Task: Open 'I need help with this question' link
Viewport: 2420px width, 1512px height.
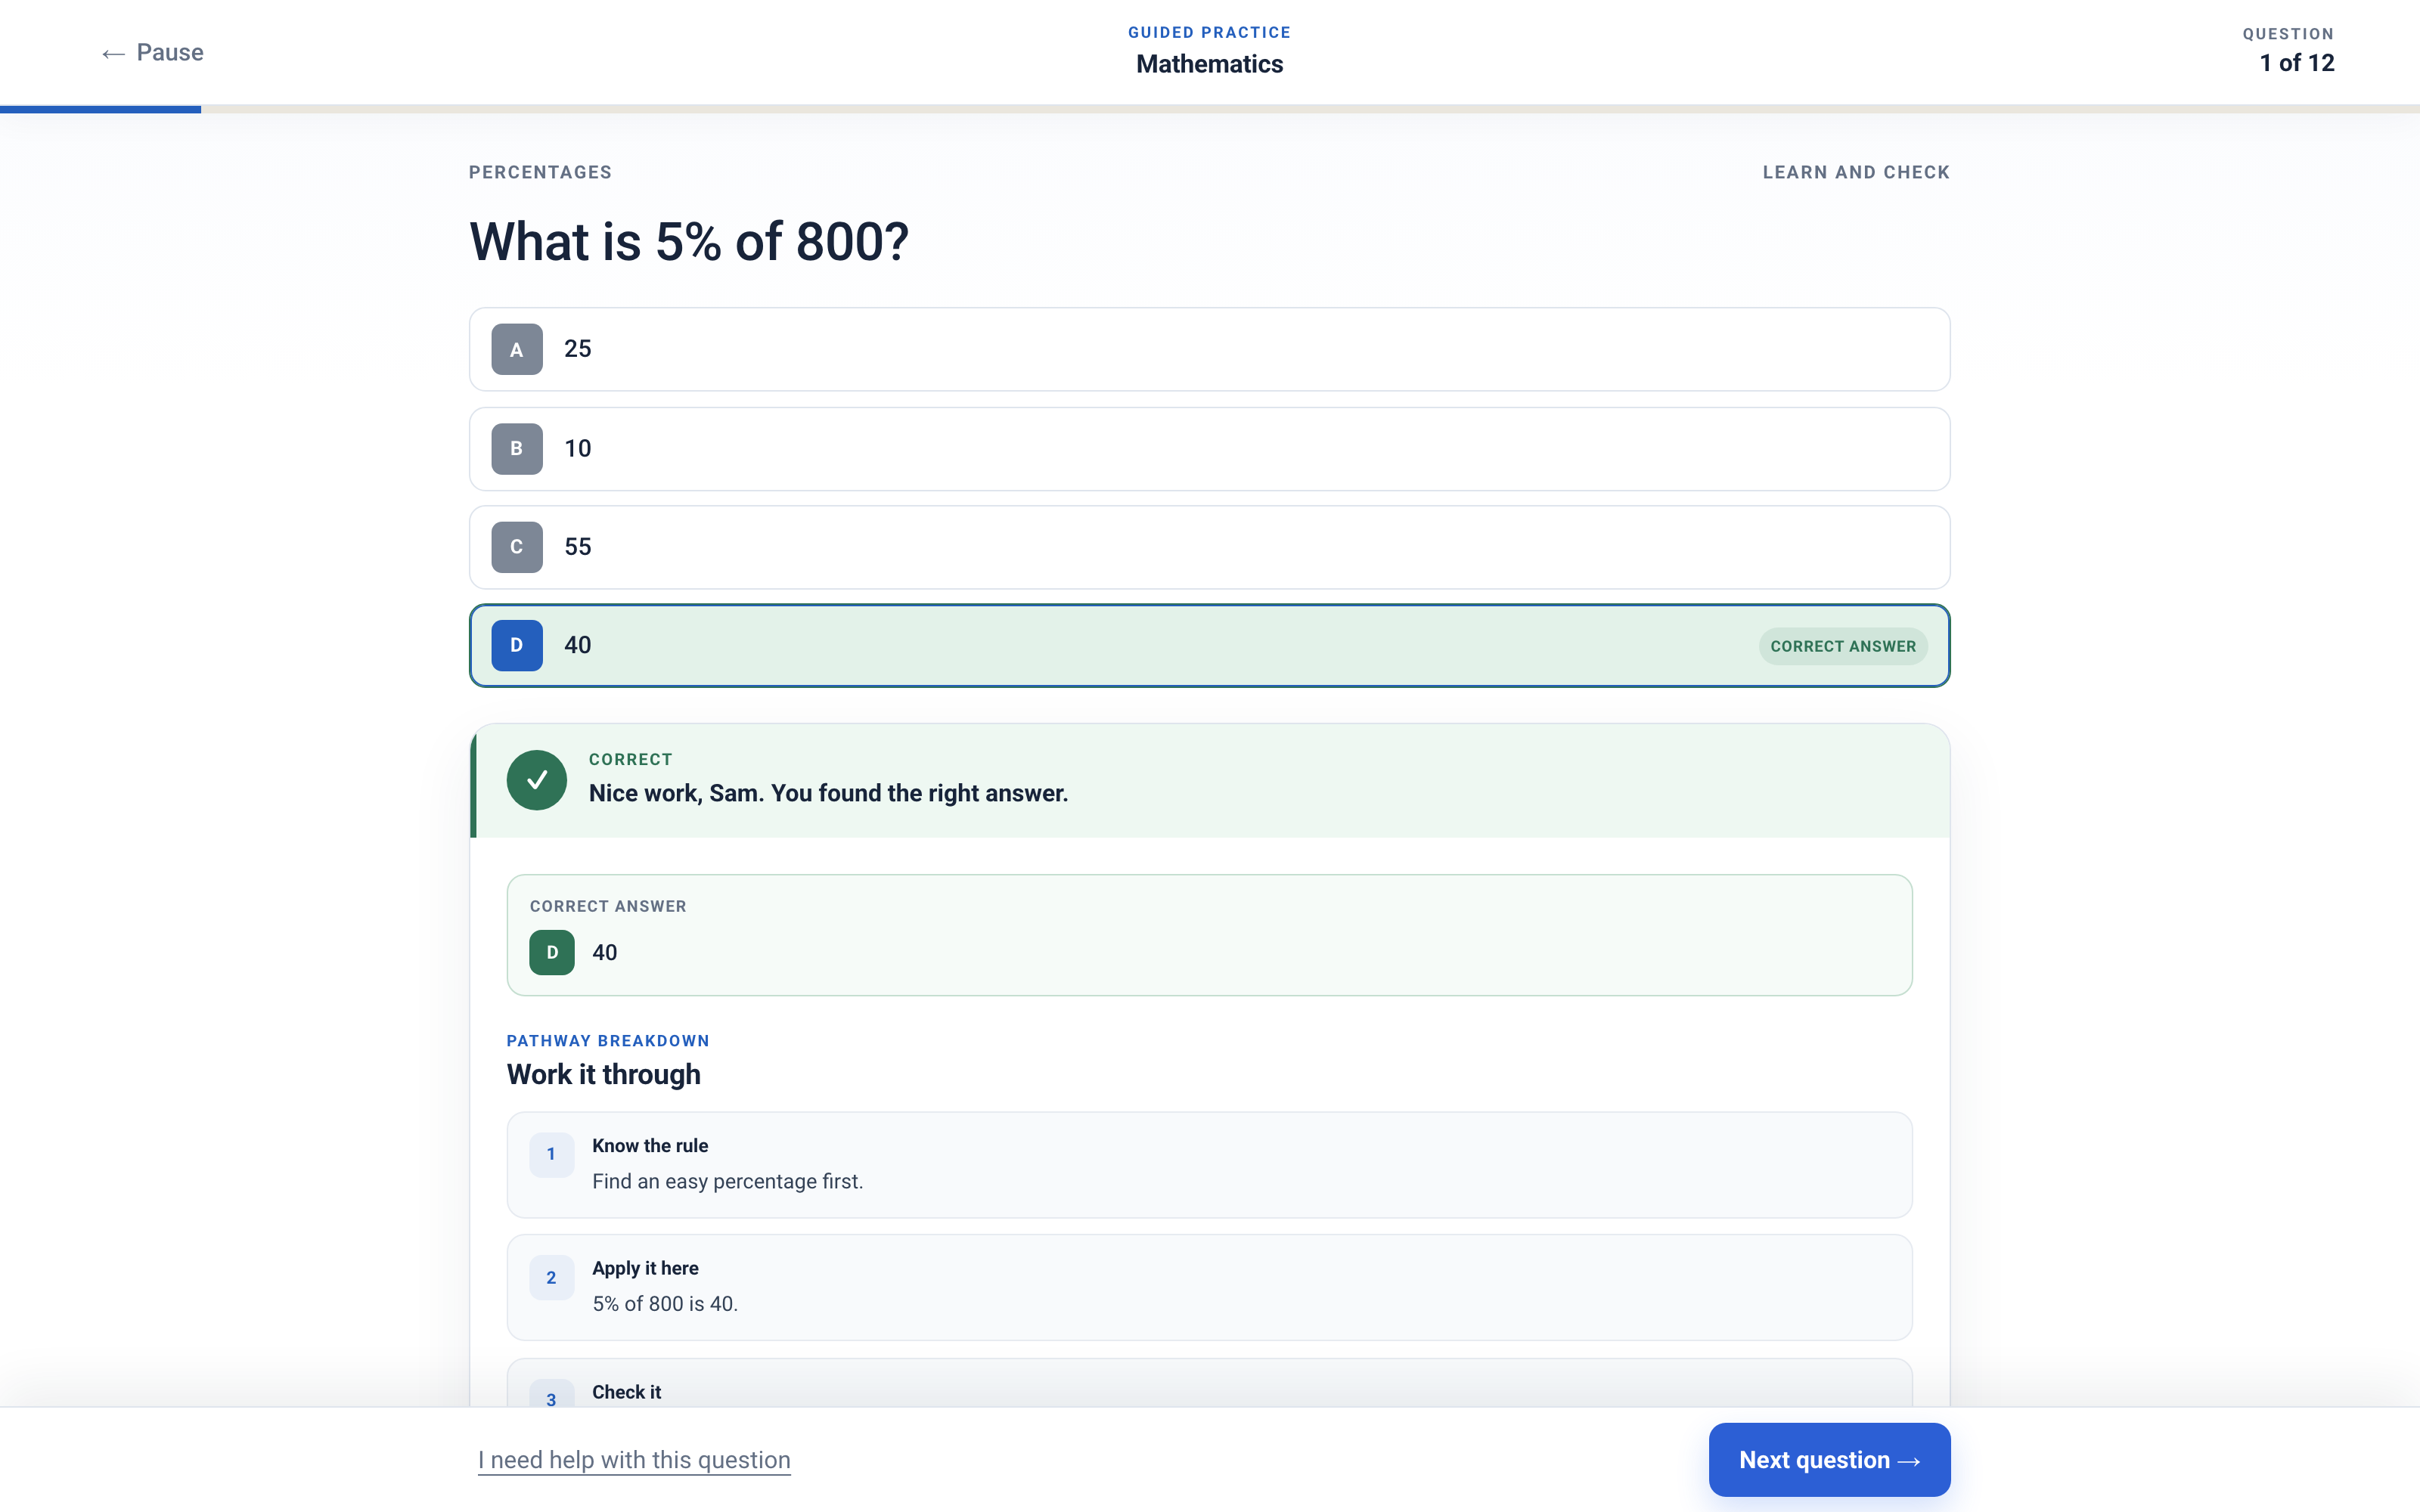Action: (x=634, y=1460)
